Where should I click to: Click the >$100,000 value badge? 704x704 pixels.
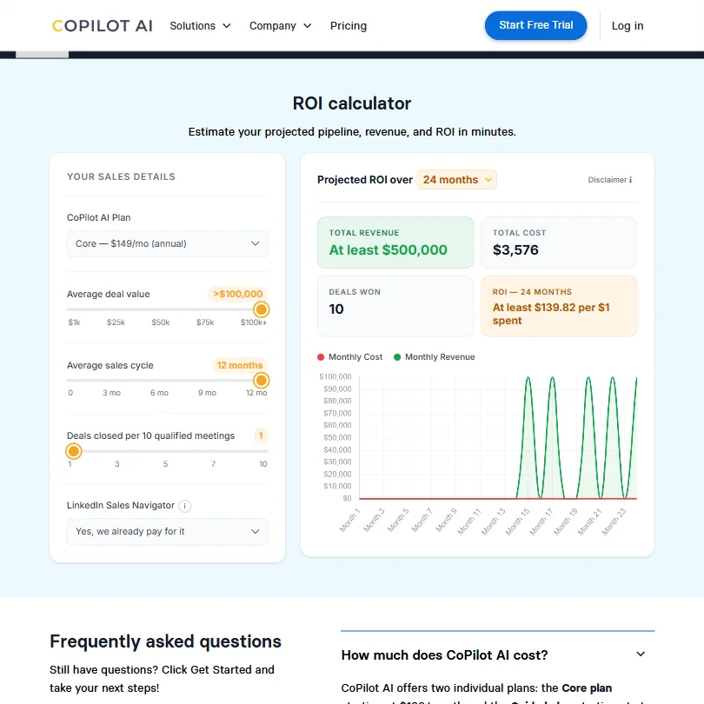tap(238, 294)
